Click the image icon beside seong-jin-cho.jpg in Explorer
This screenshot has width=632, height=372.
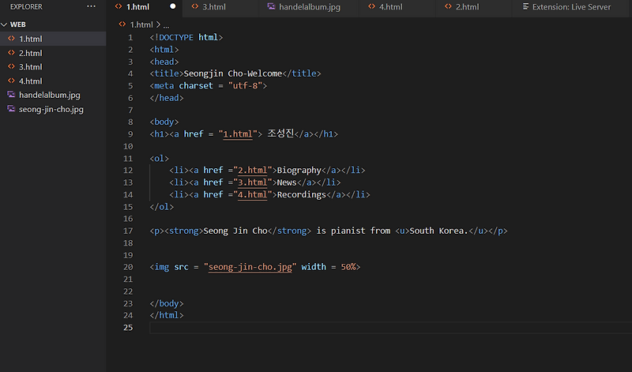11,109
